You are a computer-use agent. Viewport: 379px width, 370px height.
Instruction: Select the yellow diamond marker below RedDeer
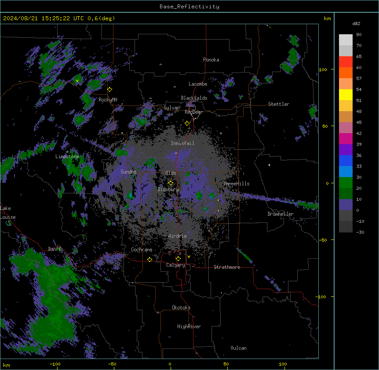pyautogui.click(x=187, y=123)
